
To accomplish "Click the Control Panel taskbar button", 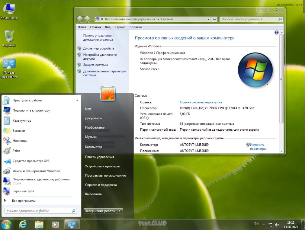I will click(72, 225).
